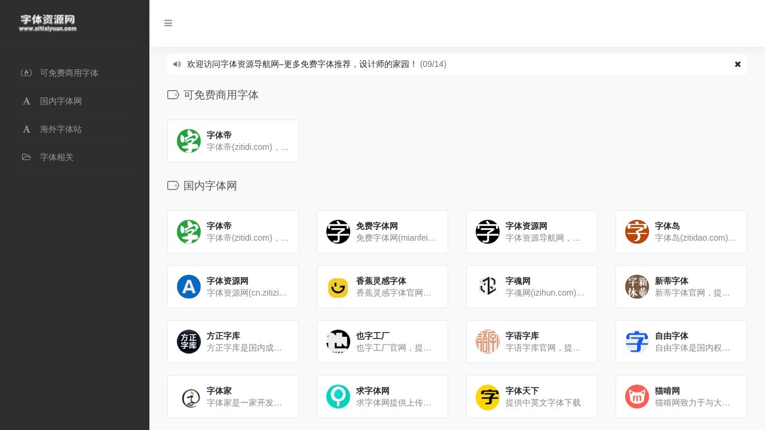The width and height of the screenshot is (765, 430).
Task: Dismiss the welcome announcement message
Action: pyautogui.click(x=738, y=64)
